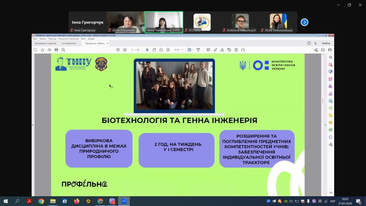This screenshot has height=206, width=366.
Task: Toggle the arrow selection tool
Action: [147, 50]
